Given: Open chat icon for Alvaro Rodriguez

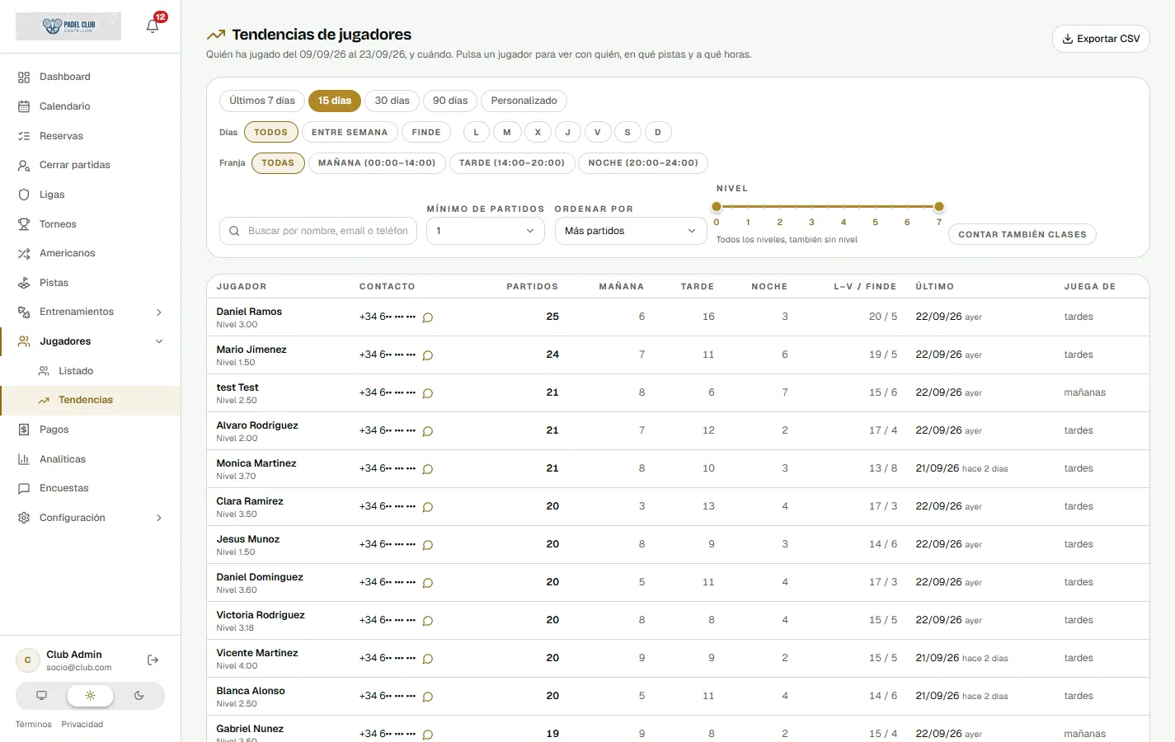Looking at the screenshot, I should coord(428,431).
